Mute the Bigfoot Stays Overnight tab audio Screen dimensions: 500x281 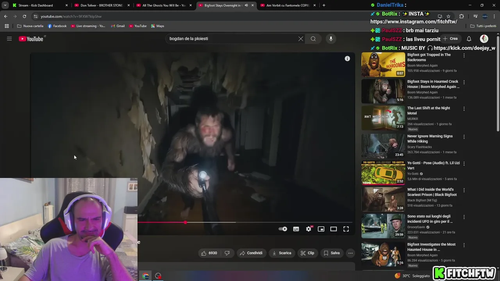pos(246,5)
